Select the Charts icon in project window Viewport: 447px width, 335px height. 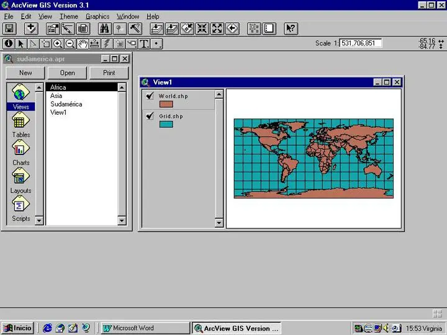click(20, 150)
